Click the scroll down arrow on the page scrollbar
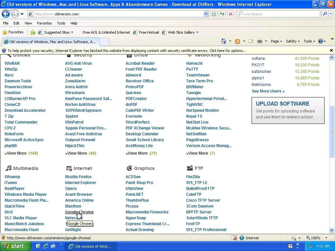The height and width of the screenshot is (251, 335). pos(331,230)
